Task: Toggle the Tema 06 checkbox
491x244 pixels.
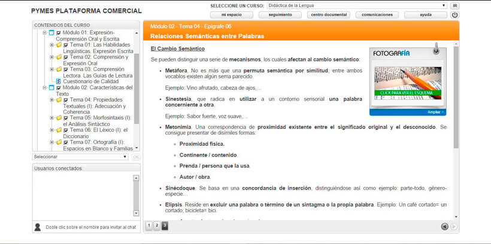Action: 66,130
